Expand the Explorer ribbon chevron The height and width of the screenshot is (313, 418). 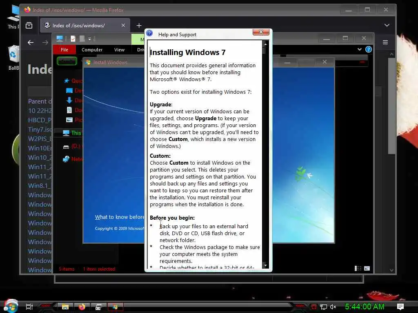click(359, 49)
